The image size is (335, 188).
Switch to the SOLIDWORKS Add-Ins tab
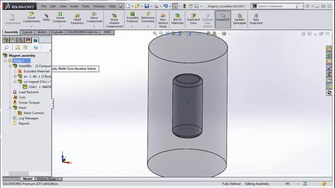(83, 32)
